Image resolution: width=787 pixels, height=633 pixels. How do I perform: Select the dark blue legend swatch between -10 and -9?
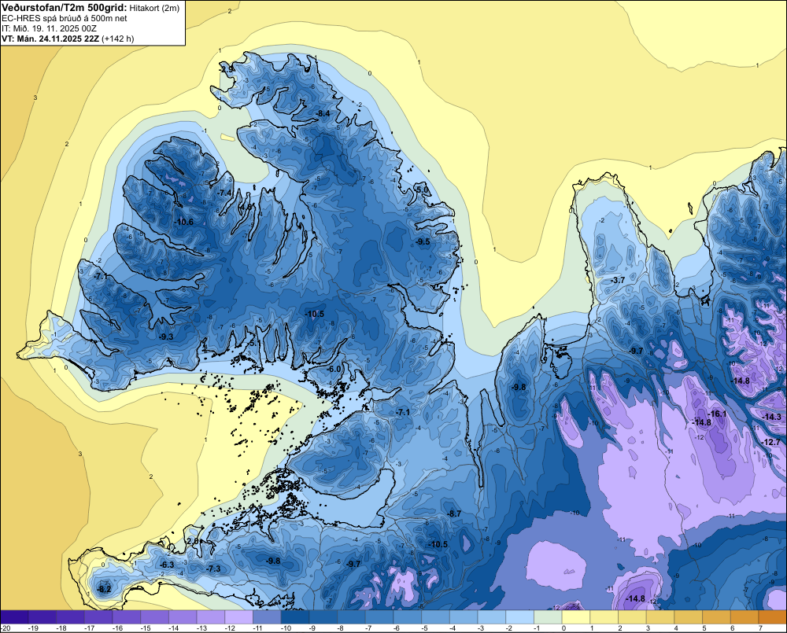(x=295, y=617)
